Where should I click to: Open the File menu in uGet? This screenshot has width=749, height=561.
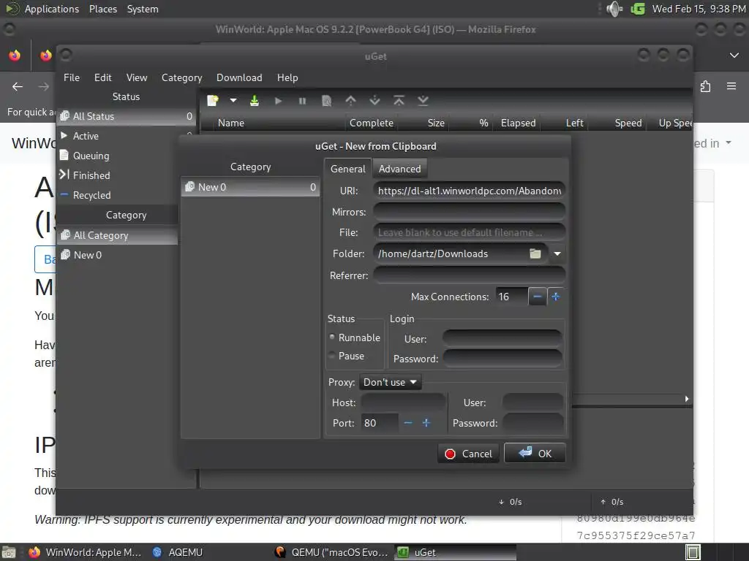click(x=72, y=77)
